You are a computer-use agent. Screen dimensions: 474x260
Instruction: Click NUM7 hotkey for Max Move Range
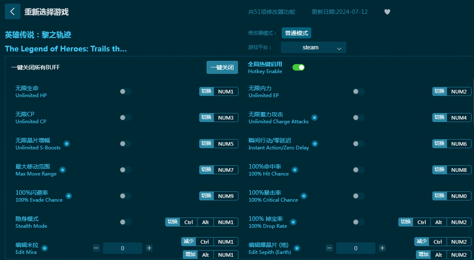226,170
